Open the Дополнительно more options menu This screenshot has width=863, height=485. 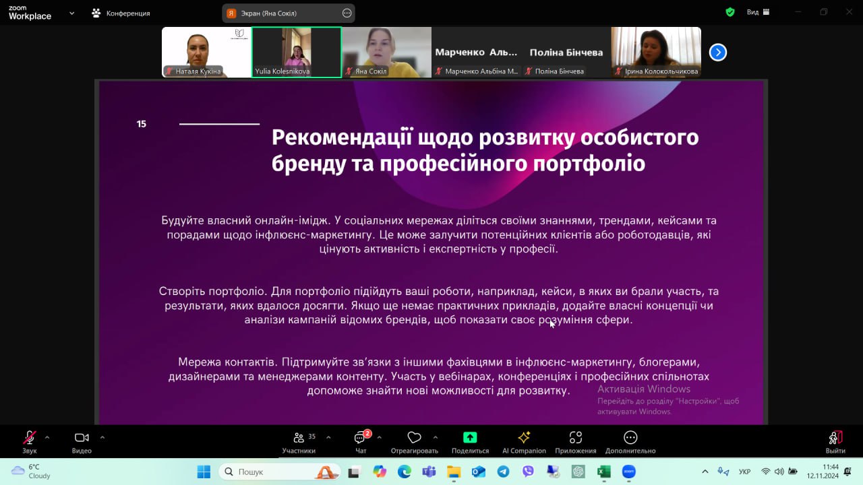pos(630,438)
